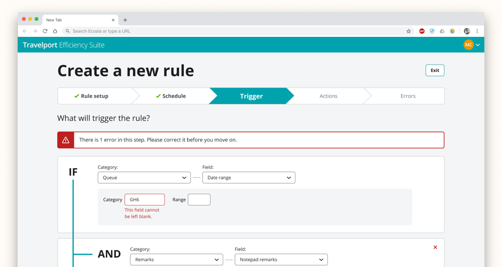The height and width of the screenshot is (267, 502).
Task: Bookmark this page with the star icon
Action: pyautogui.click(x=409, y=32)
